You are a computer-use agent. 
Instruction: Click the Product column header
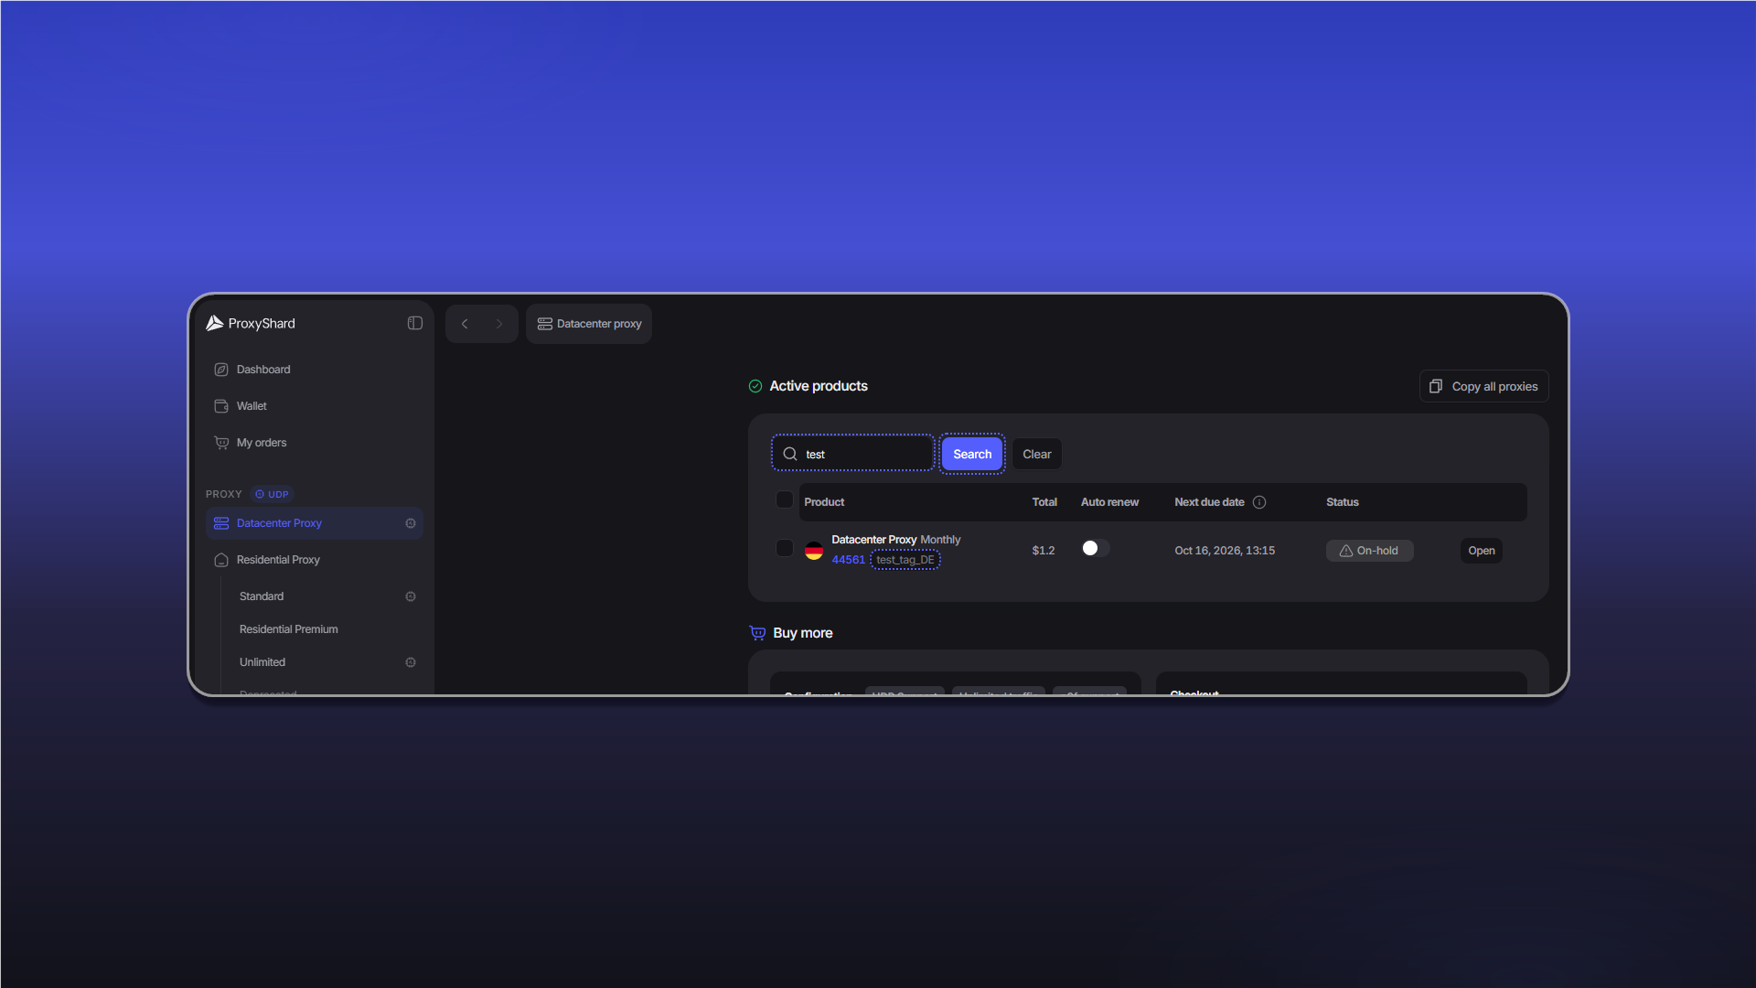pos(824,502)
